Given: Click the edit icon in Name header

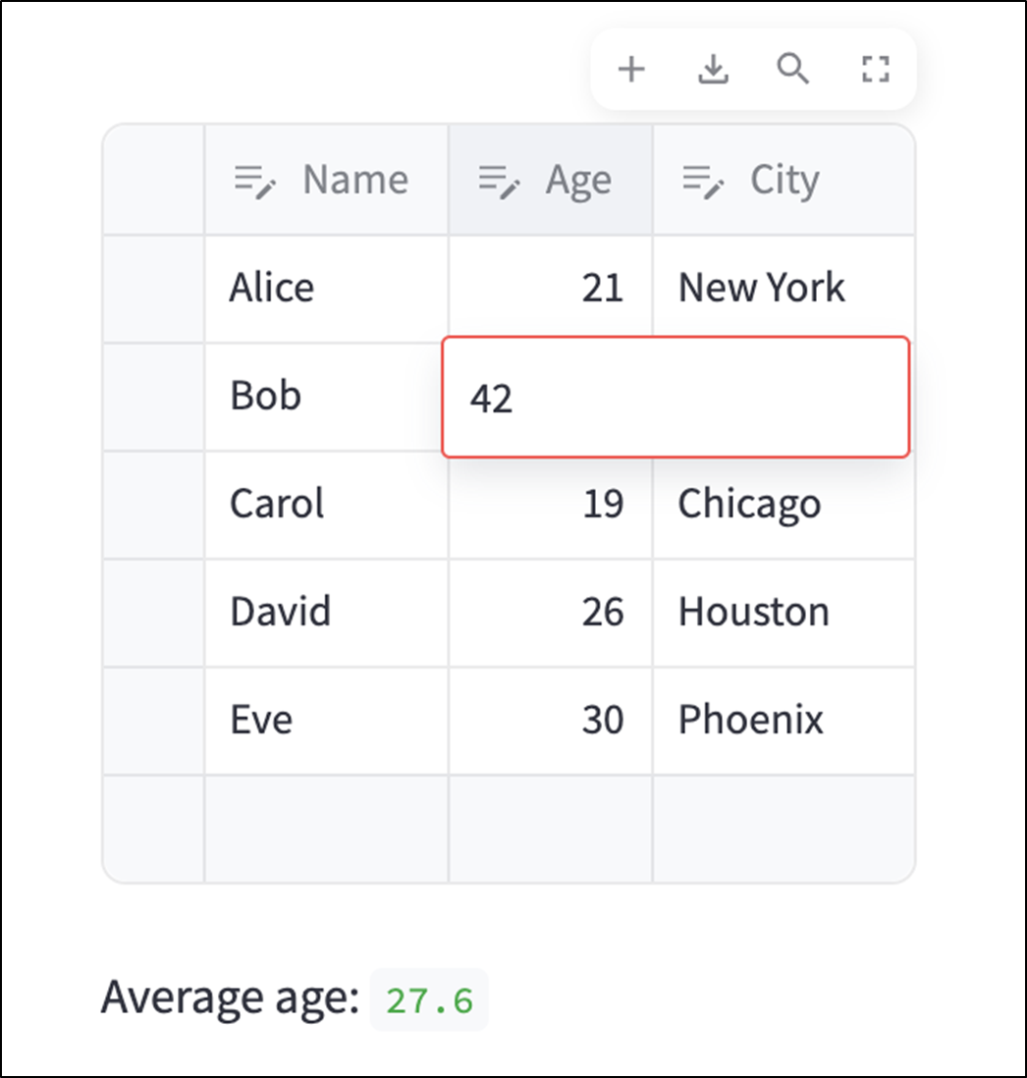Looking at the screenshot, I should pos(255,181).
